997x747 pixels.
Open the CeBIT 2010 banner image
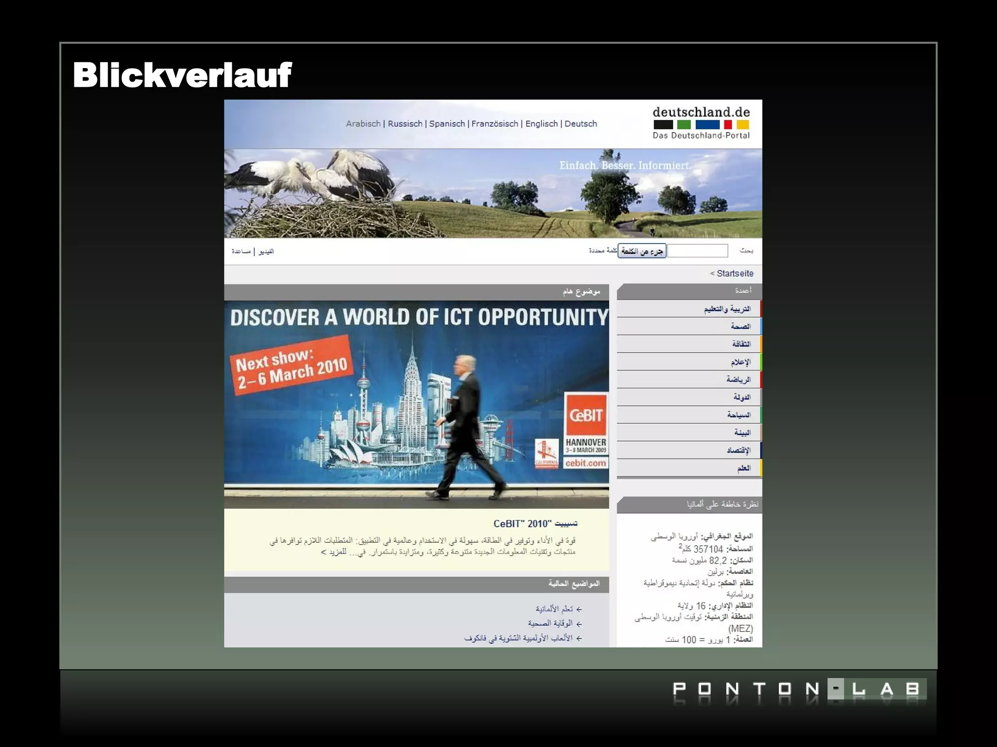coord(416,405)
